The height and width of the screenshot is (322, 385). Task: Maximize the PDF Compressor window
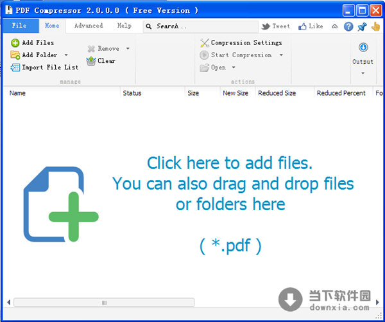pyautogui.click(x=362, y=10)
